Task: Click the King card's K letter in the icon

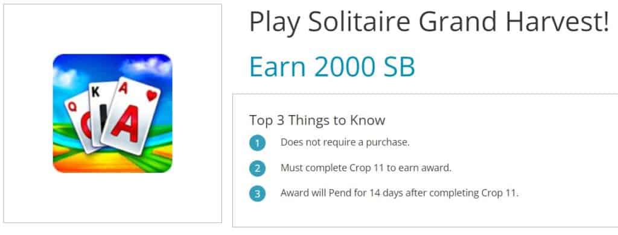Action: click(95, 93)
